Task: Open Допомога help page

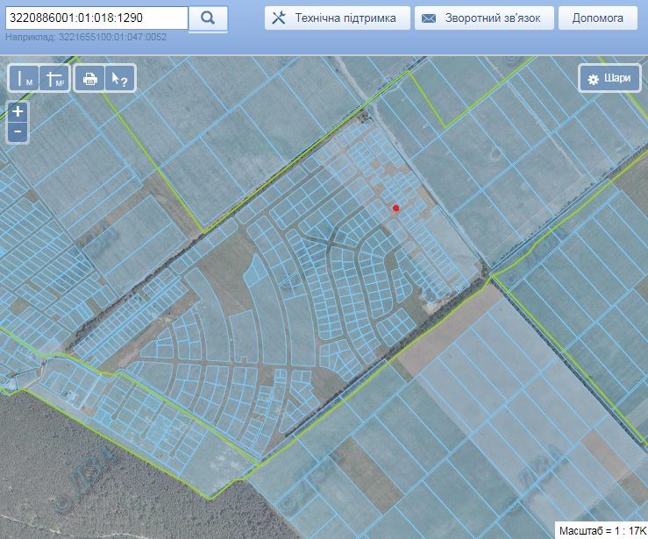Action: pos(598,18)
